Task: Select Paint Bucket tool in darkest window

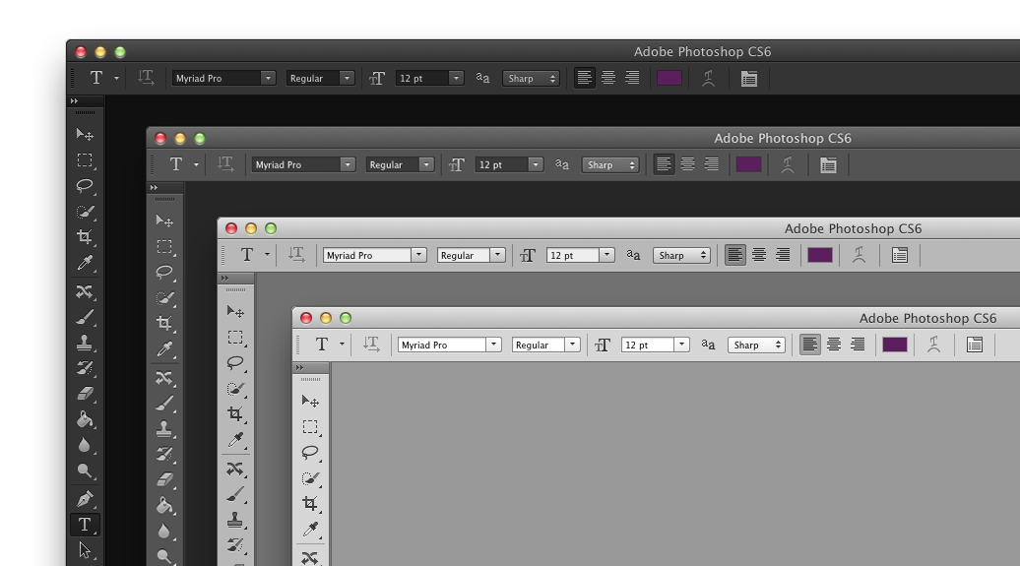Action: click(85, 419)
